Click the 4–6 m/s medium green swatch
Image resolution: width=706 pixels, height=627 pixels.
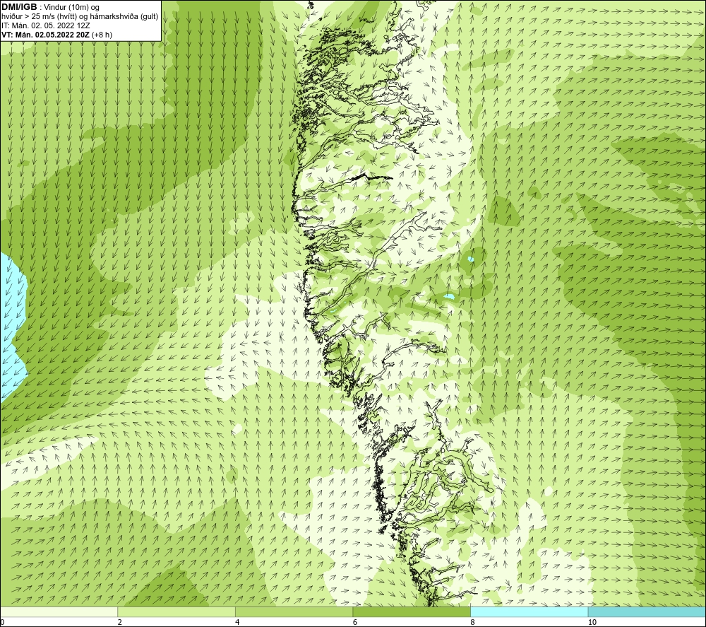[x=294, y=612]
